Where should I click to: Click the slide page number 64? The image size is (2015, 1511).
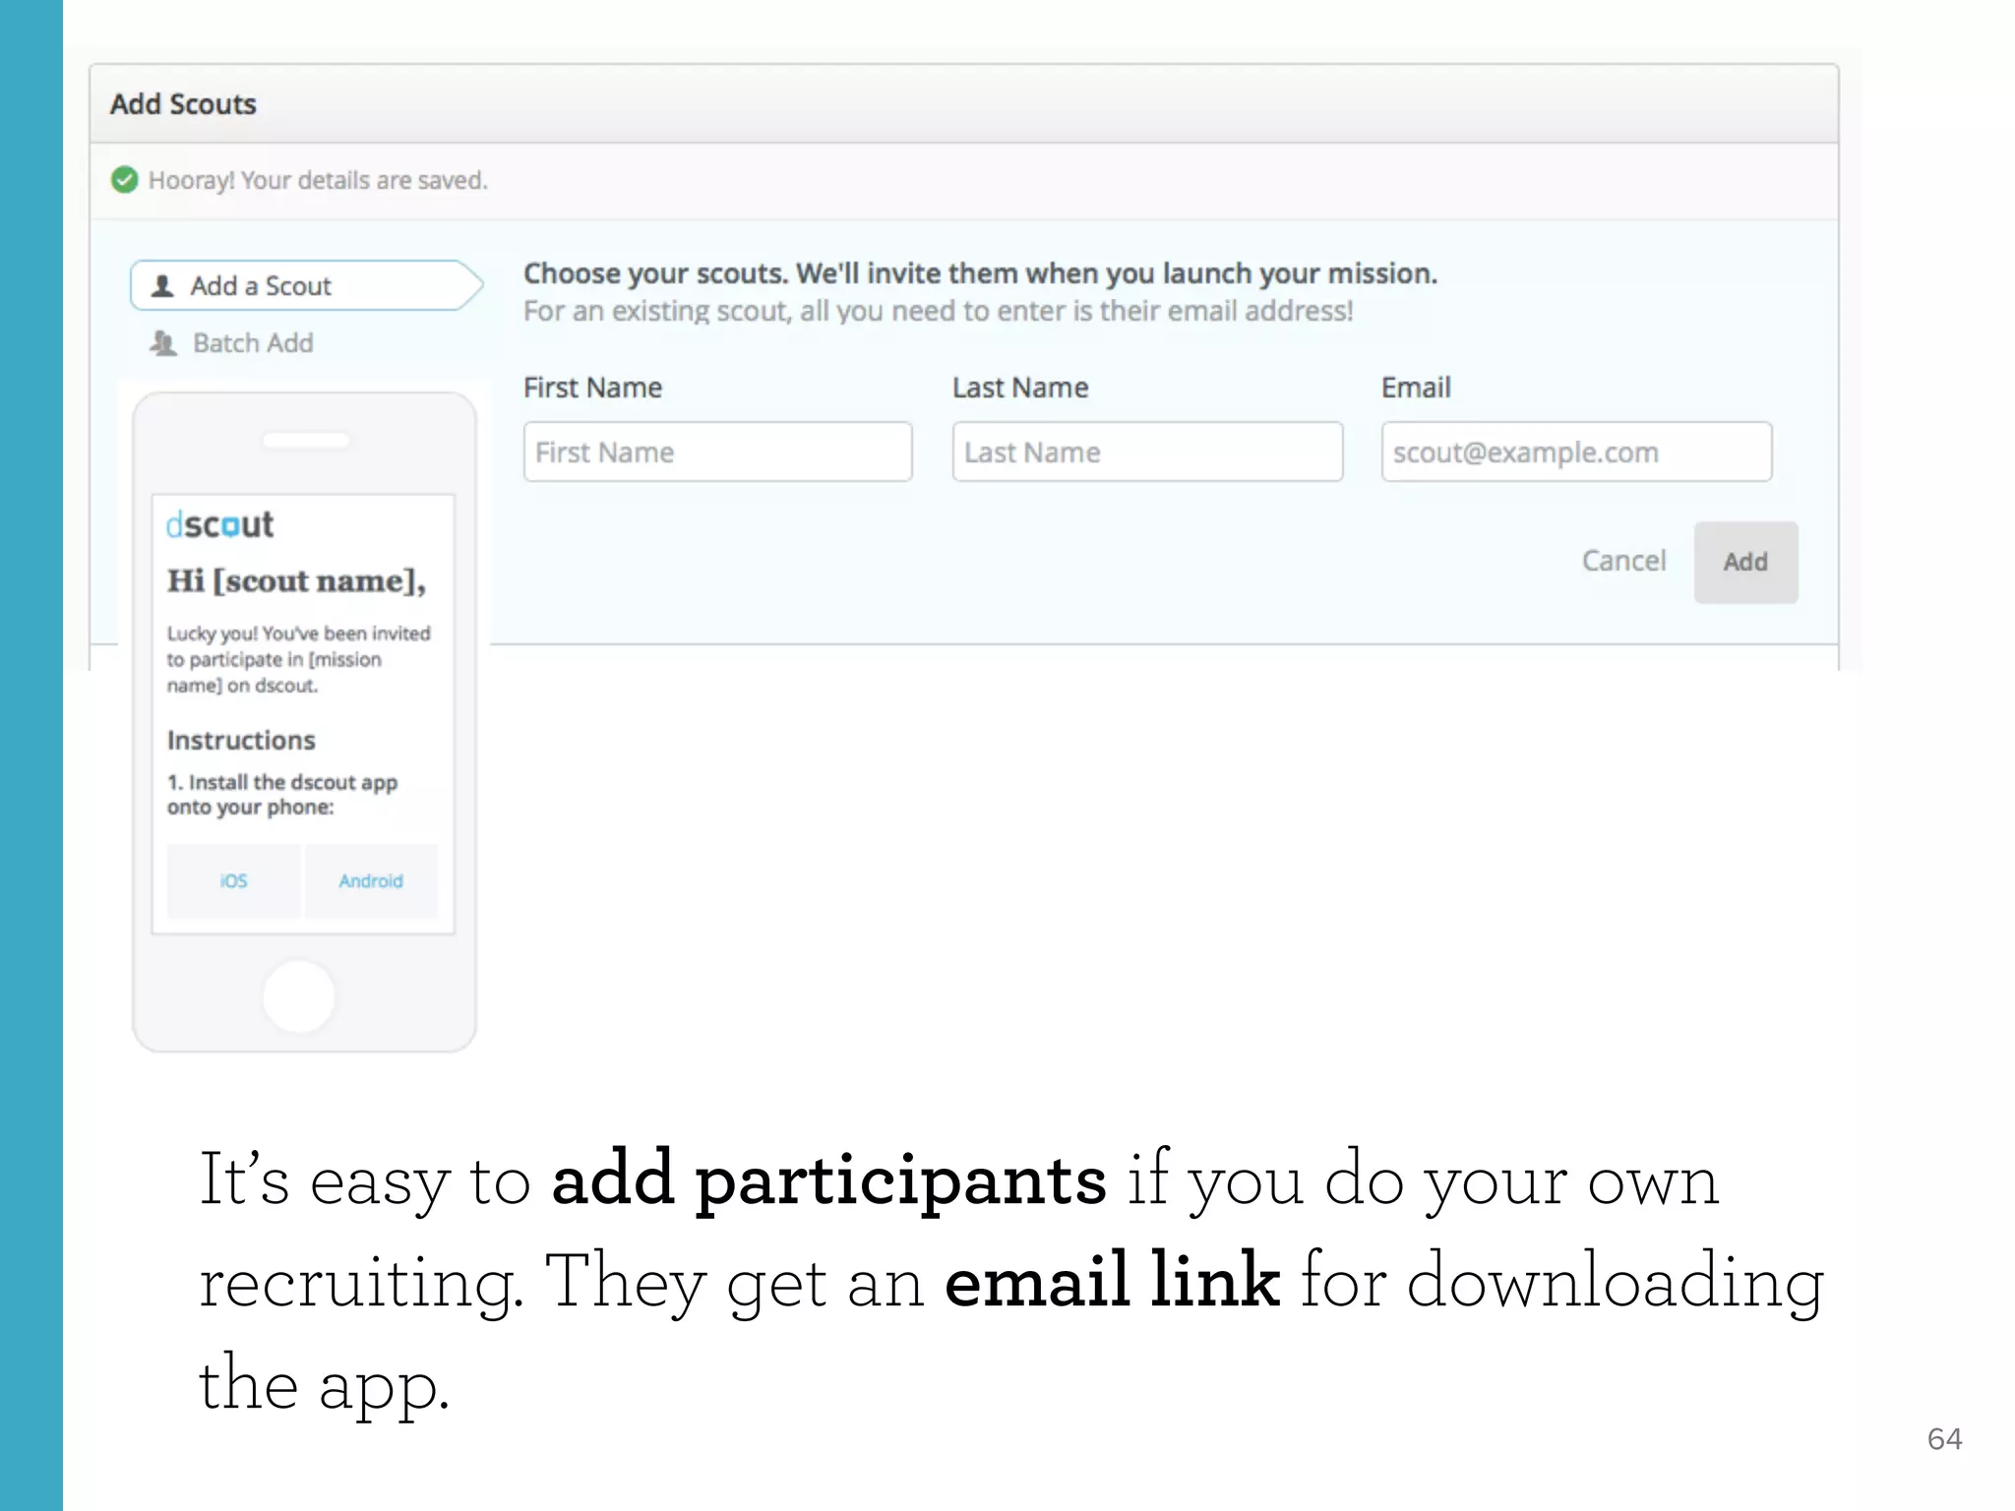tap(1944, 1439)
